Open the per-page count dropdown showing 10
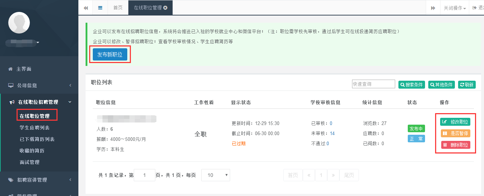 click(x=215, y=175)
